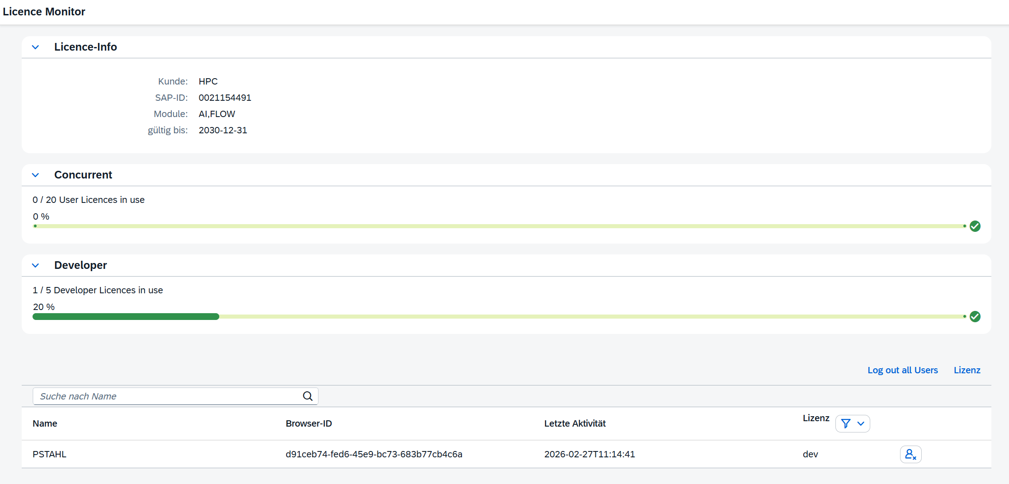The height and width of the screenshot is (484, 1009).
Task: Click the Browser-ID column header
Action: [x=309, y=423]
